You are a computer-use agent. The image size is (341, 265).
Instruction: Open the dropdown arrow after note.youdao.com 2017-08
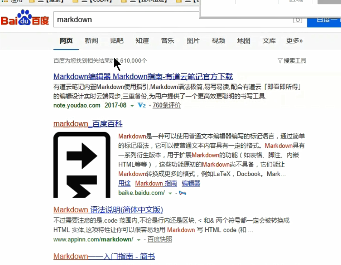(x=132, y=106)
